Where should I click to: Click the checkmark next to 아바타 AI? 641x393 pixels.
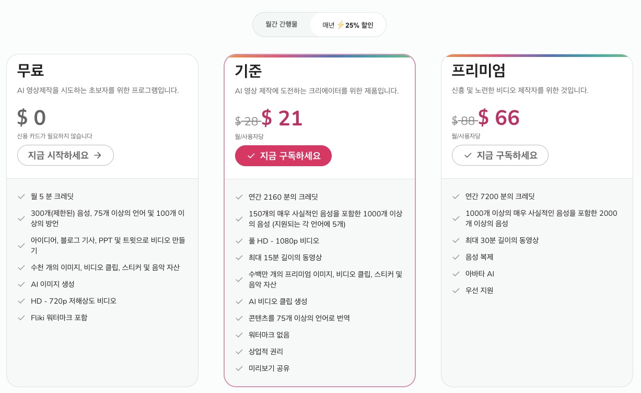point(456,274)
